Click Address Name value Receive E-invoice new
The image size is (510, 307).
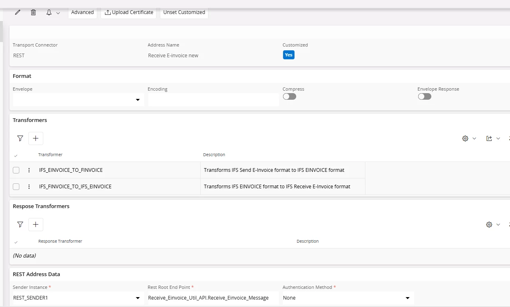click(173, 55)
